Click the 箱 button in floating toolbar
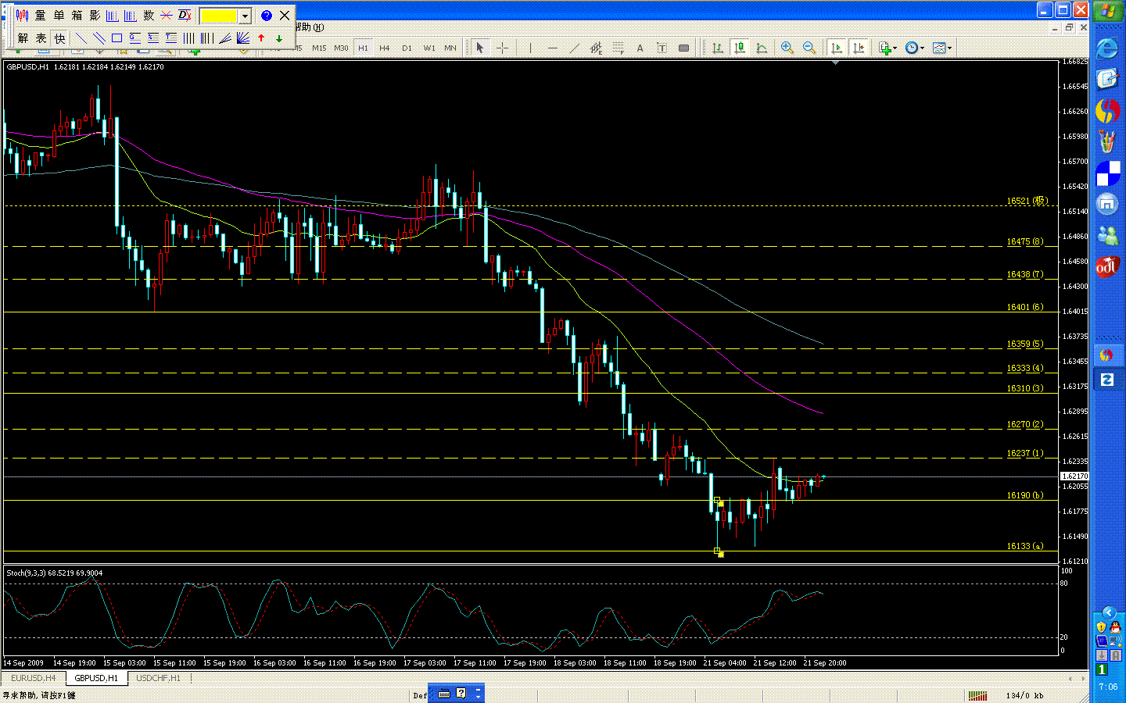 click(x=77, y=16)
